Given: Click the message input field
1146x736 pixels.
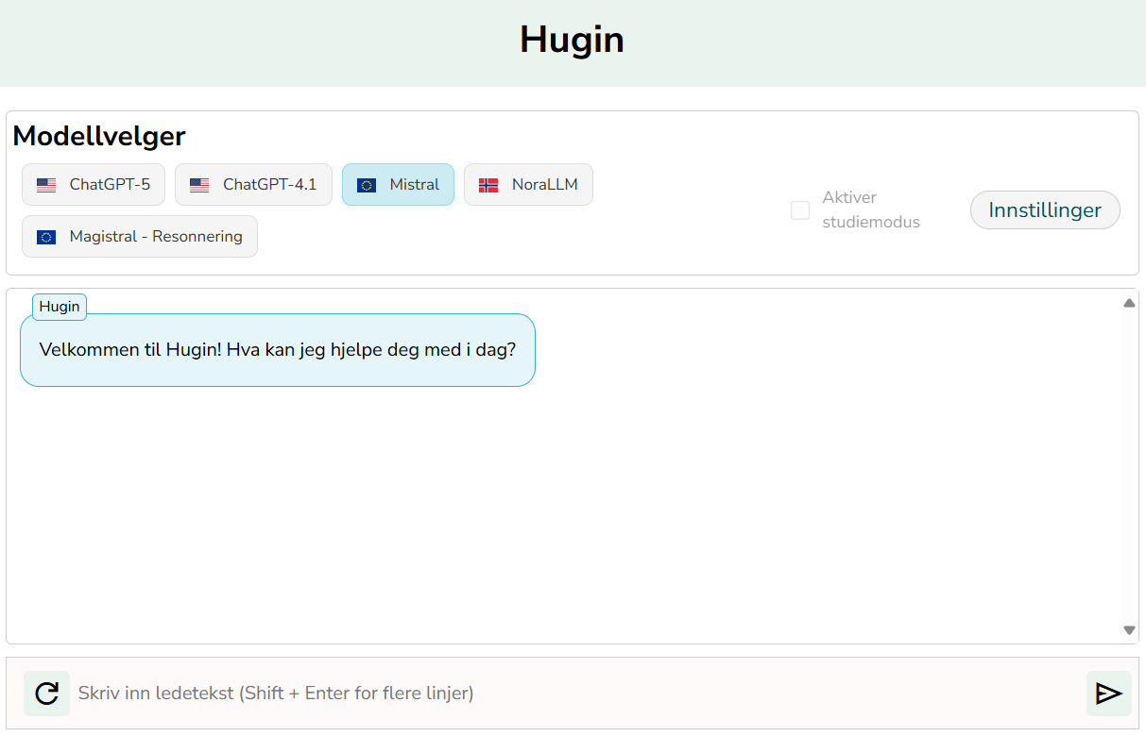Looking at the screenshot, I should click(567, 693).
